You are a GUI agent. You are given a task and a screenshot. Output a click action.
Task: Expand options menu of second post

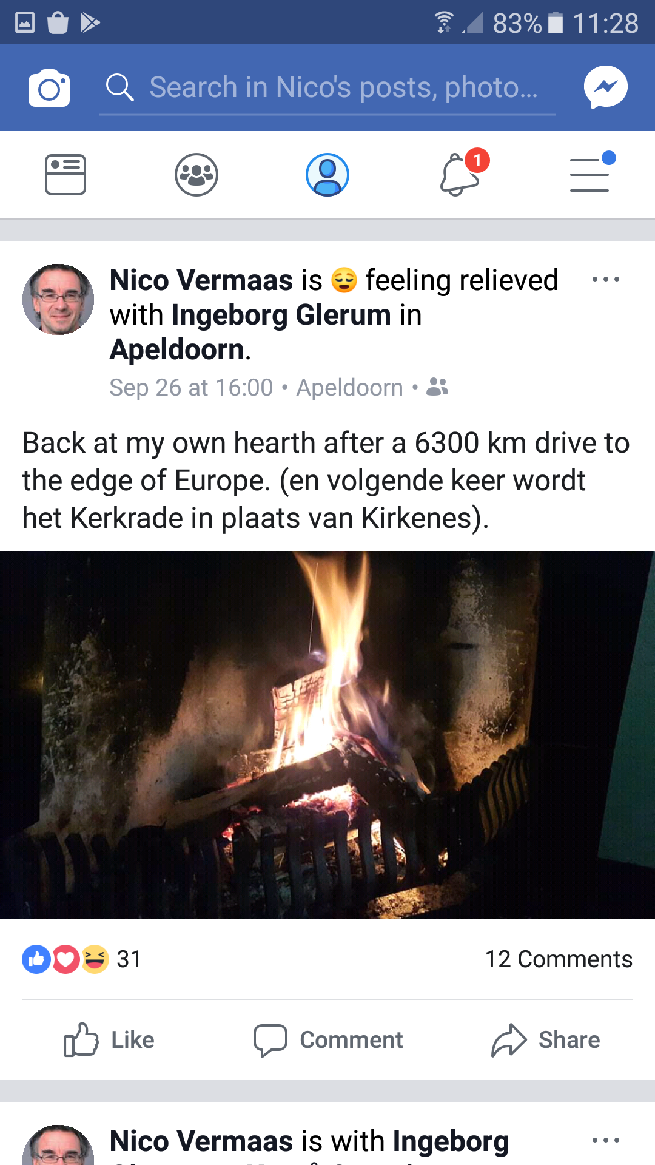pyautogui.click(x=605, y=1140)
